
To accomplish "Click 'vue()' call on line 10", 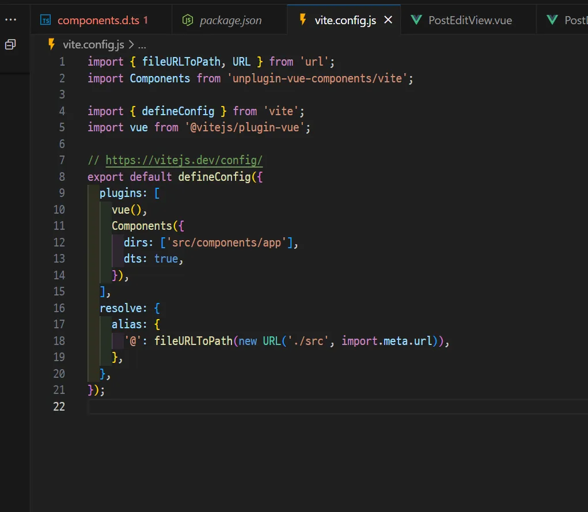I will coord(126,210).
